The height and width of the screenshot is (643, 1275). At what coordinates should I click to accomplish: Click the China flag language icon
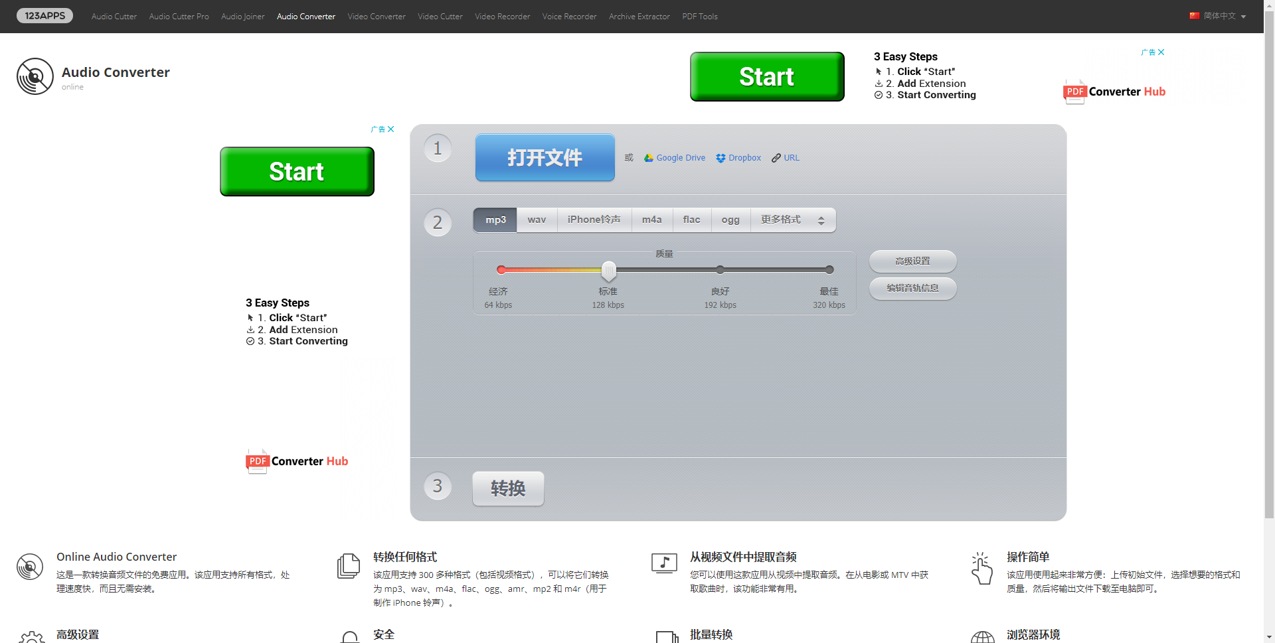[x=1195, y=16]
